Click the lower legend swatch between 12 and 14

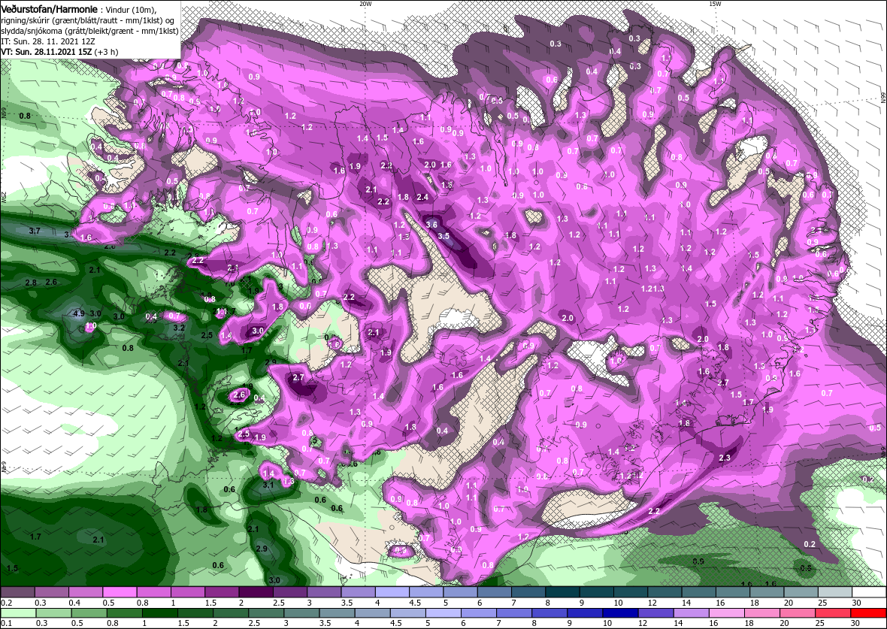coord(655,613)
